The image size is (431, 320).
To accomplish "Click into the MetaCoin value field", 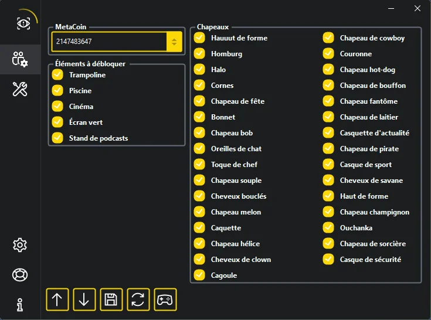I will (x=108, y=42).
